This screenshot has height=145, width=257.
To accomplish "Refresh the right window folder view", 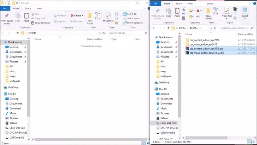I will 215,28.
